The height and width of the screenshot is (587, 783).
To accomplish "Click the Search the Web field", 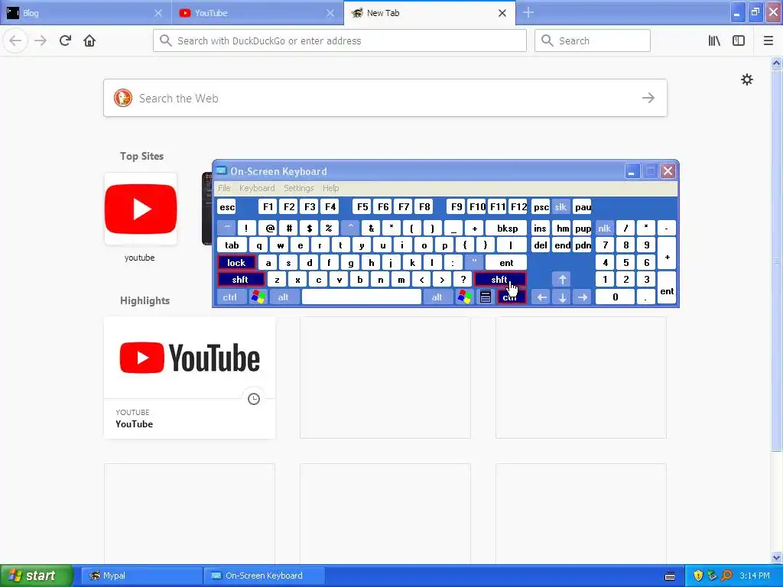I will tap(385, 98).
